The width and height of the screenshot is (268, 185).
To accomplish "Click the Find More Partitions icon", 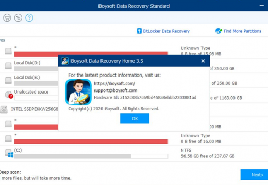I will click(219, 31).
